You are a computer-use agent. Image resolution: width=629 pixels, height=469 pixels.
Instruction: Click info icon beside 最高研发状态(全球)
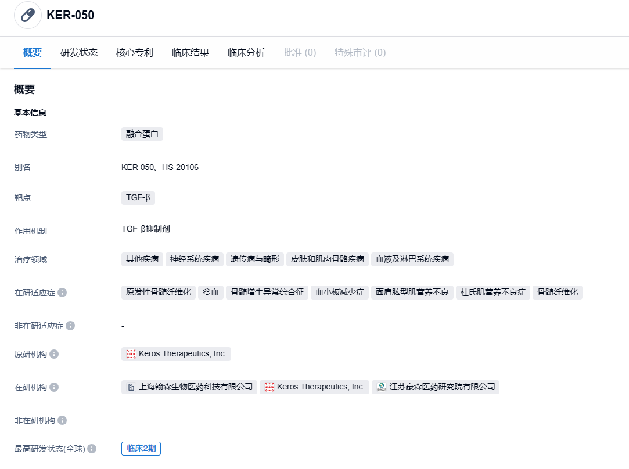(92, 449)
